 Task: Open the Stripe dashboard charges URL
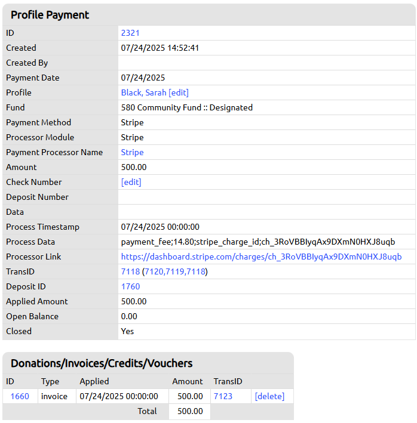click(261, 257)
